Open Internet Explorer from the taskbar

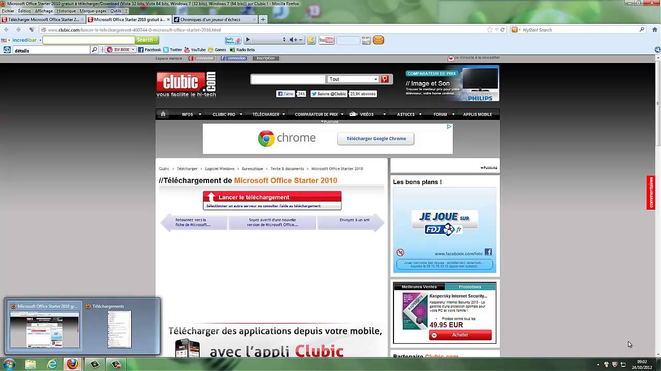(52, 364)
